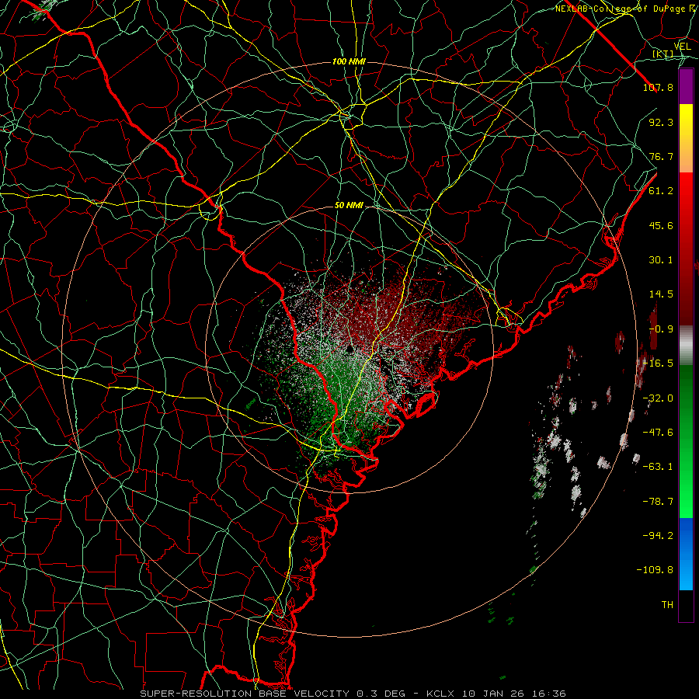Click the purple segment of the color bar
Image resolution: width=699 pixels, height=699 pixels.
686,86
